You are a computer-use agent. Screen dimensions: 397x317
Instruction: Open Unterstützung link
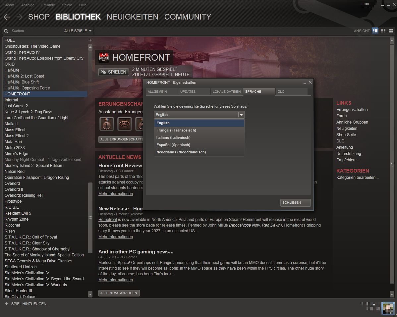349,154
